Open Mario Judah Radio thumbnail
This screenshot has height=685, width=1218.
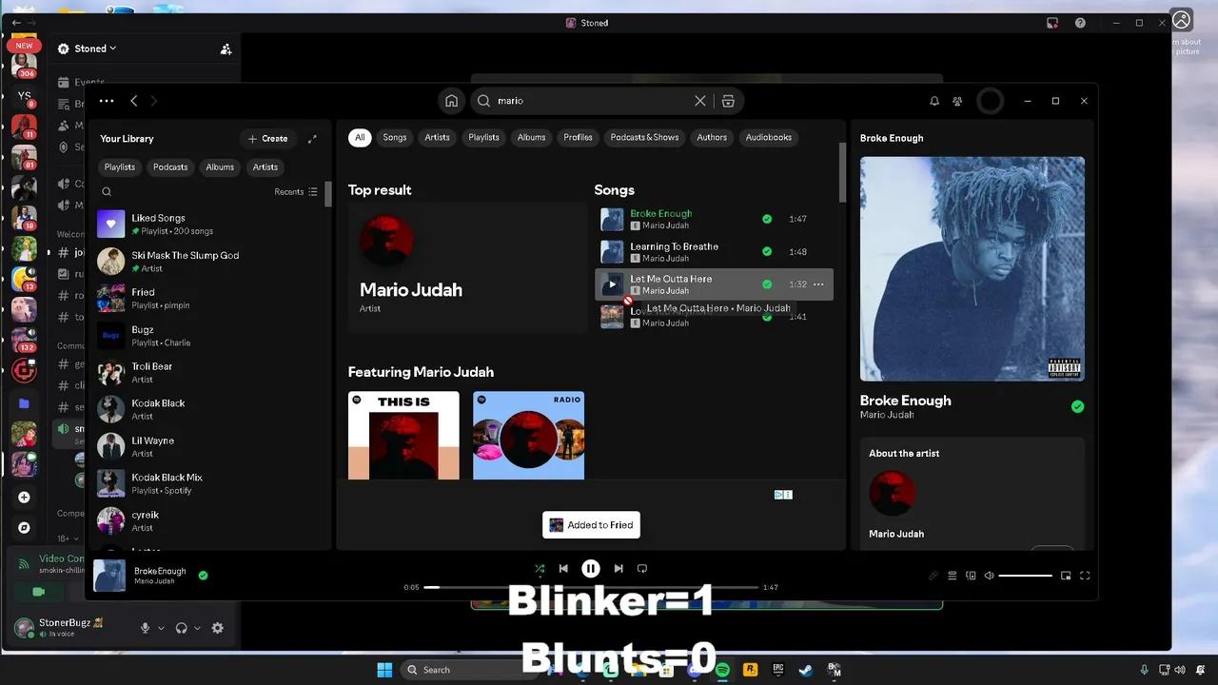click(528, 436)
